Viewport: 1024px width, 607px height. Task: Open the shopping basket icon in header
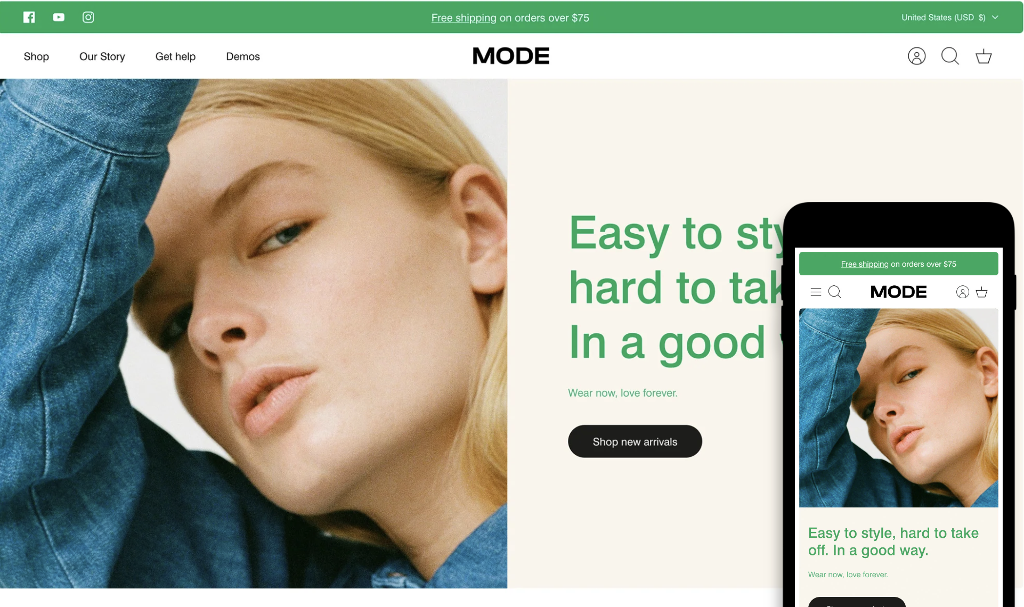984,56
